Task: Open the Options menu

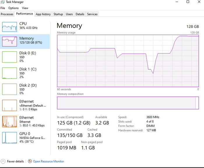Action: point(13,8)
